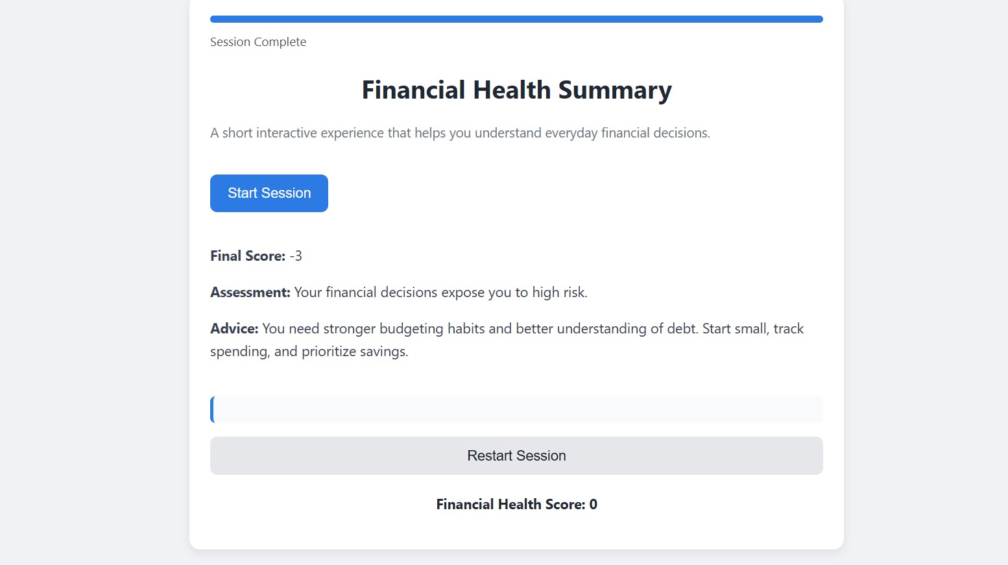Click the Start Session button
The image size is (1008, 565).
point(269,193)
